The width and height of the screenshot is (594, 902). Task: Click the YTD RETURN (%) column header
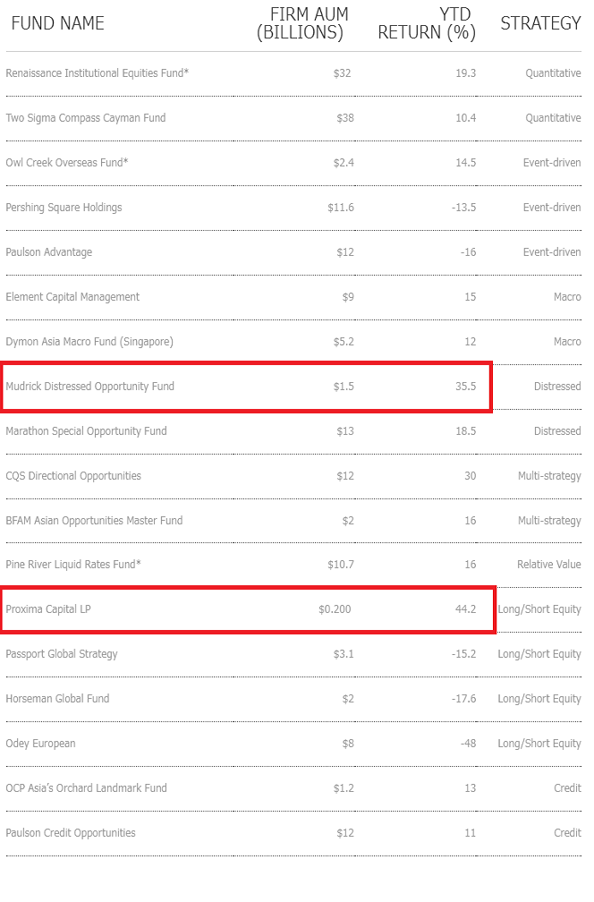[427, 23]
